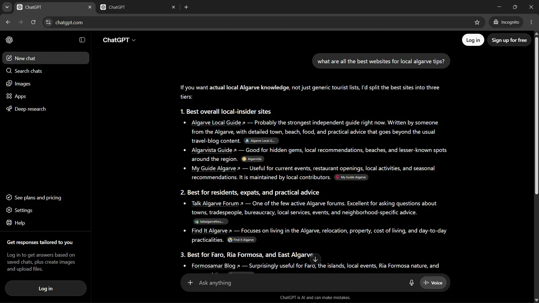
Task: Toggle the sidebar collapse icon
Action: (x=82, y=40)
